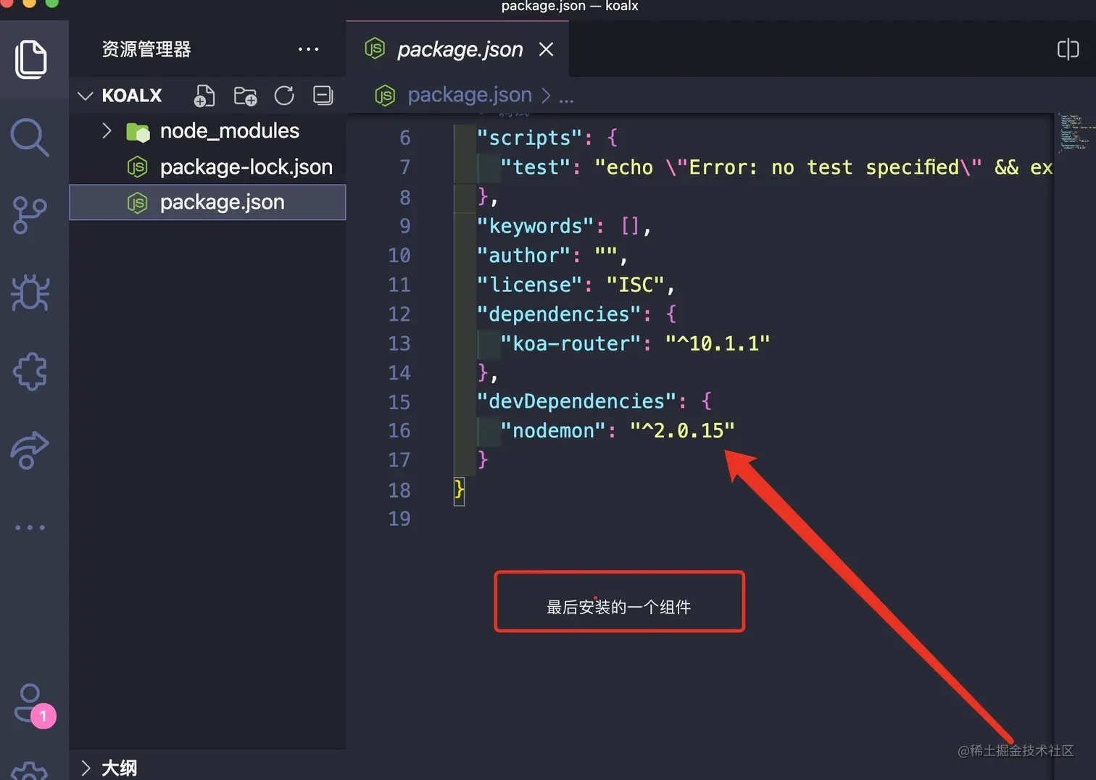Viewport: 1096px width, 780px height.
Task: Click the "scripts" key on line 6
Action: click(529, 138)
